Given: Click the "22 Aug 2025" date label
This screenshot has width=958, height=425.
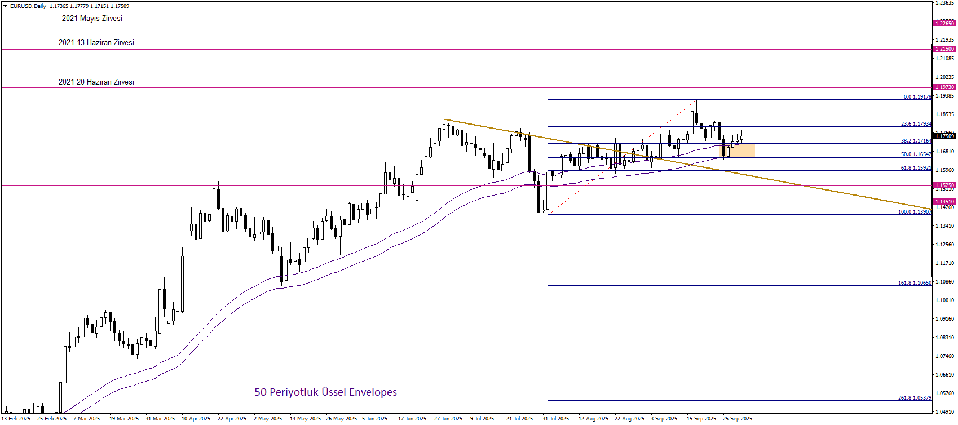Looking at the screenshot, I should [629, 419].
